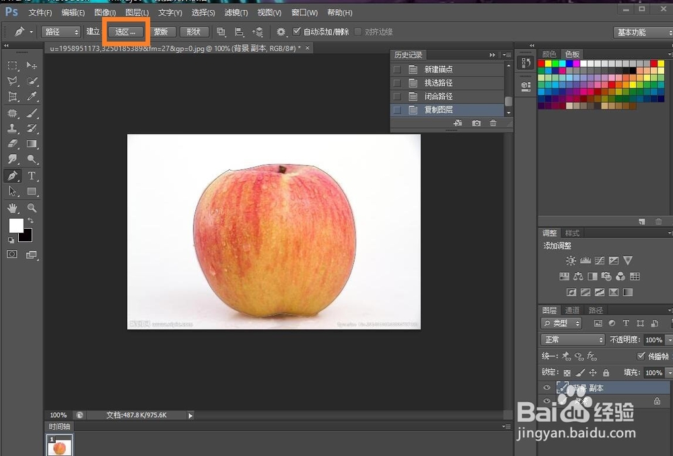Hide the 背景 副本 layer
This screenshot has height=456, width=673.
coord(546,388)
